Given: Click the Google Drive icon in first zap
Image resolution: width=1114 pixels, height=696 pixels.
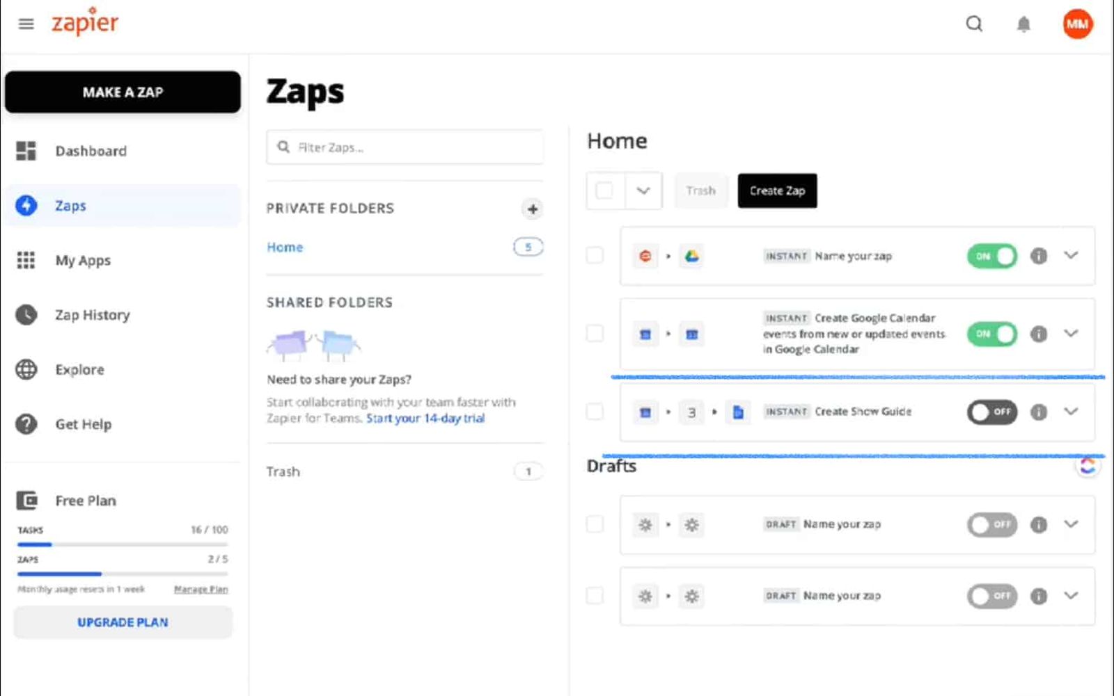Looking at the screenshot, I should pos(691,256).
